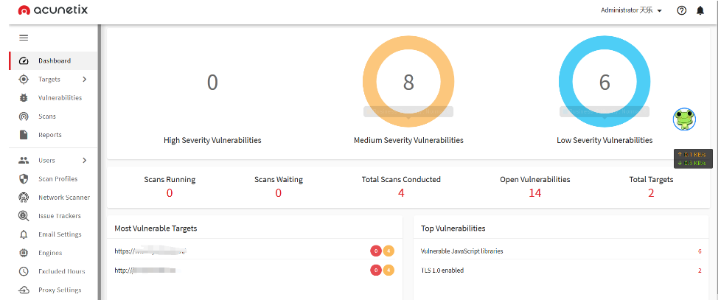Click the Proxy Settings cloud icon
The height and width of the screenshot is (300, 721).
pos(24,290)
